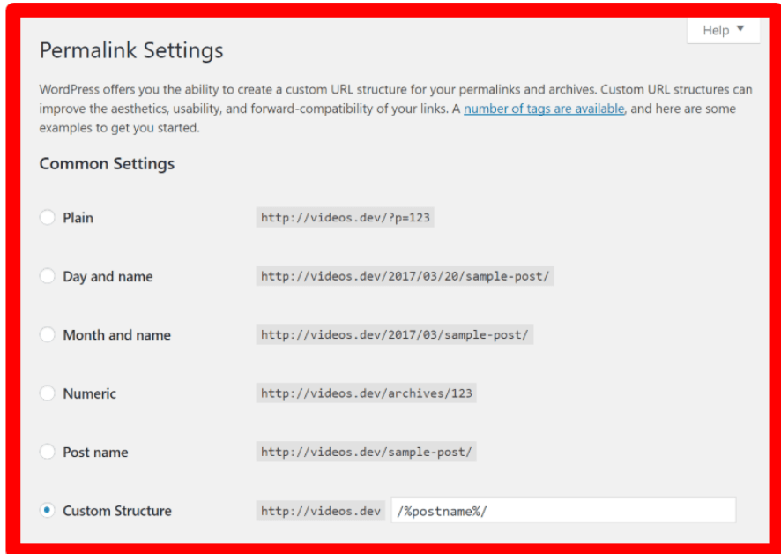
Task: Select the Numeric permalink option
Action: [x=48, y=393]
